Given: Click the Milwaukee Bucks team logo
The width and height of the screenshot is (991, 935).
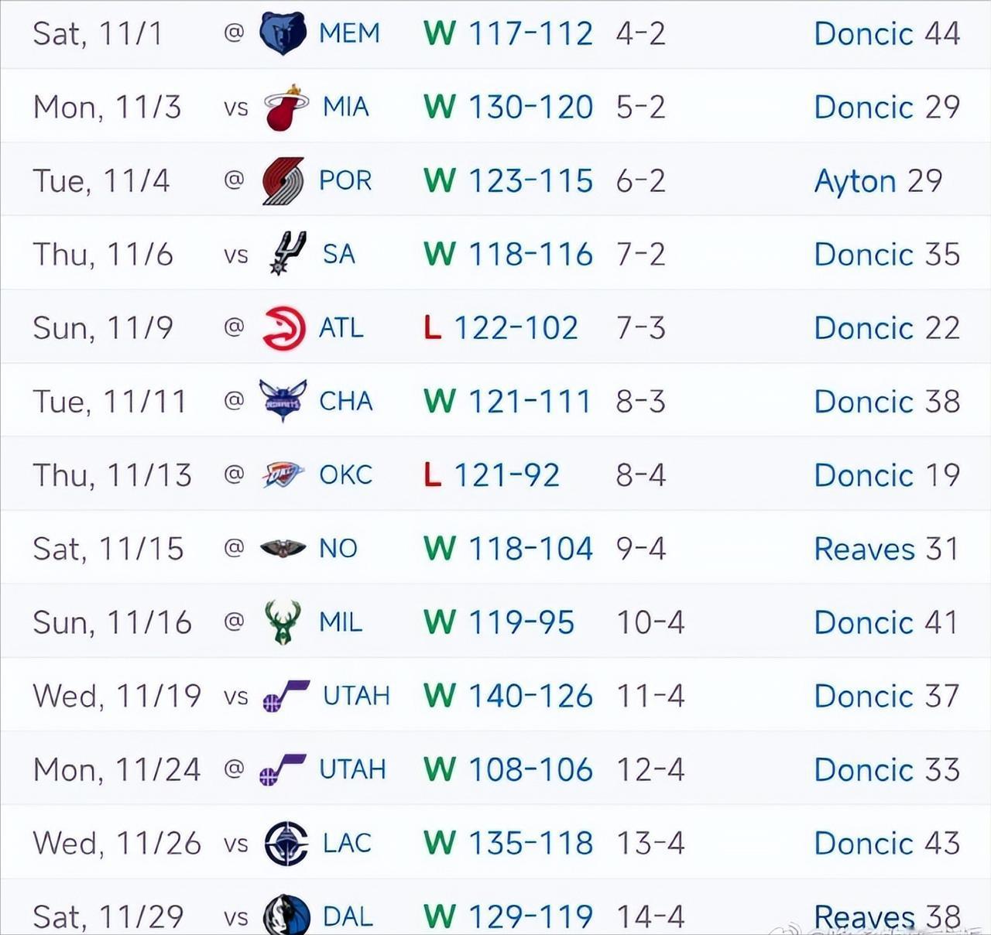Looking at the screenshot, I should click(x=283, y=622).
